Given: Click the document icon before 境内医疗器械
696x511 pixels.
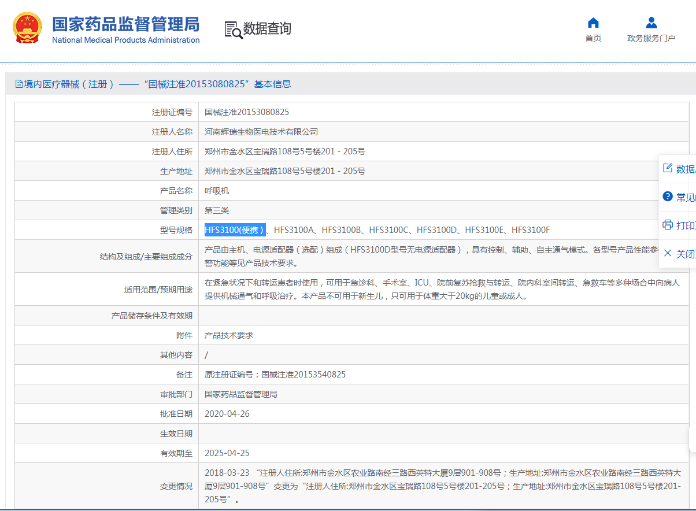Looking at the screenshot, I should point(19,84).
